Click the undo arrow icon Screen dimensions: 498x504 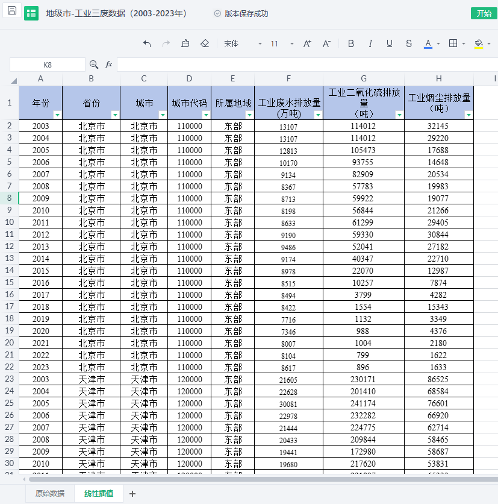[147, 43]
